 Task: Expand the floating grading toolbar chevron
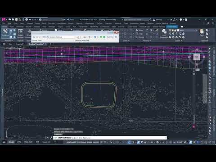click(116, 37)
